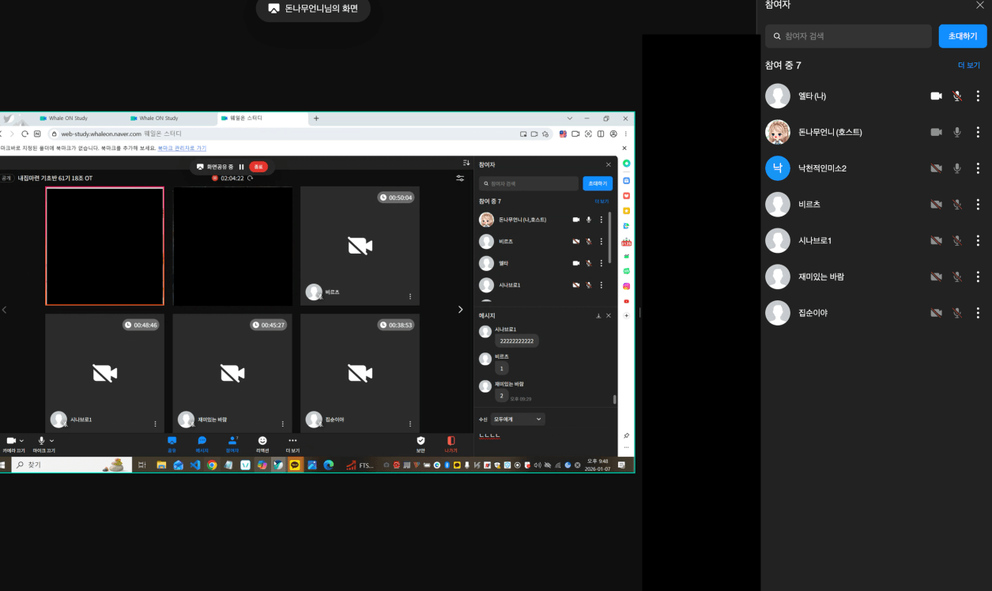Open the three-dot menu for 낙천적인미소2
Viewport: 992px width, 591px height.
point(978,168)
